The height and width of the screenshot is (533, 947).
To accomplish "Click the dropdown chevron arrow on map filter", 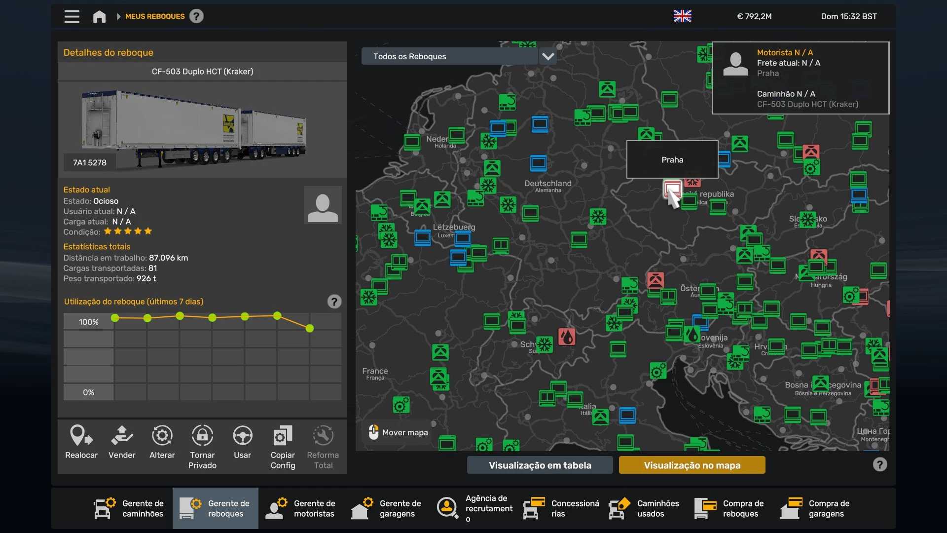I will pos(547,56).
